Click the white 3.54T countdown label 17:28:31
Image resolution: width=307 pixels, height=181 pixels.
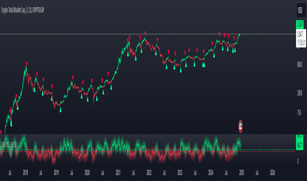tap(301, 39)
